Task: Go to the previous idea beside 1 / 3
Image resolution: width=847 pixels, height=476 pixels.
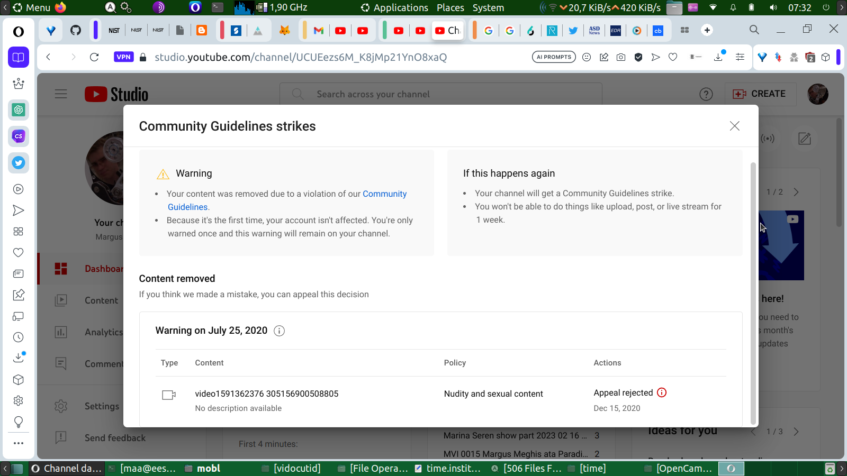Action: [x=754, y=432]
